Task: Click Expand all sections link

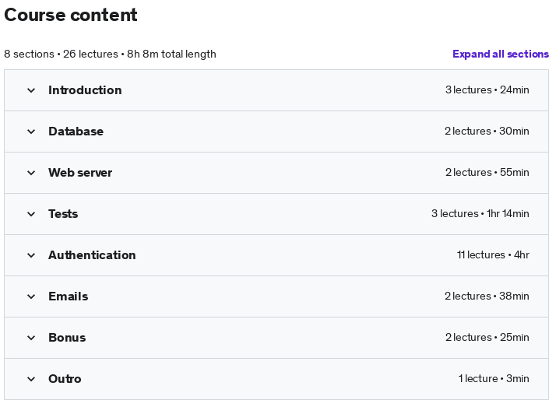Action: 501,54
